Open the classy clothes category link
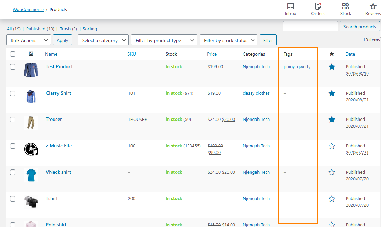Image resolution: width=381 pixels, height=227 pixels. [x=256, y=93]
